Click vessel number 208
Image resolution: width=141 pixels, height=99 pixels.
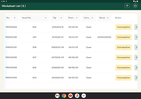pos(34,47)
